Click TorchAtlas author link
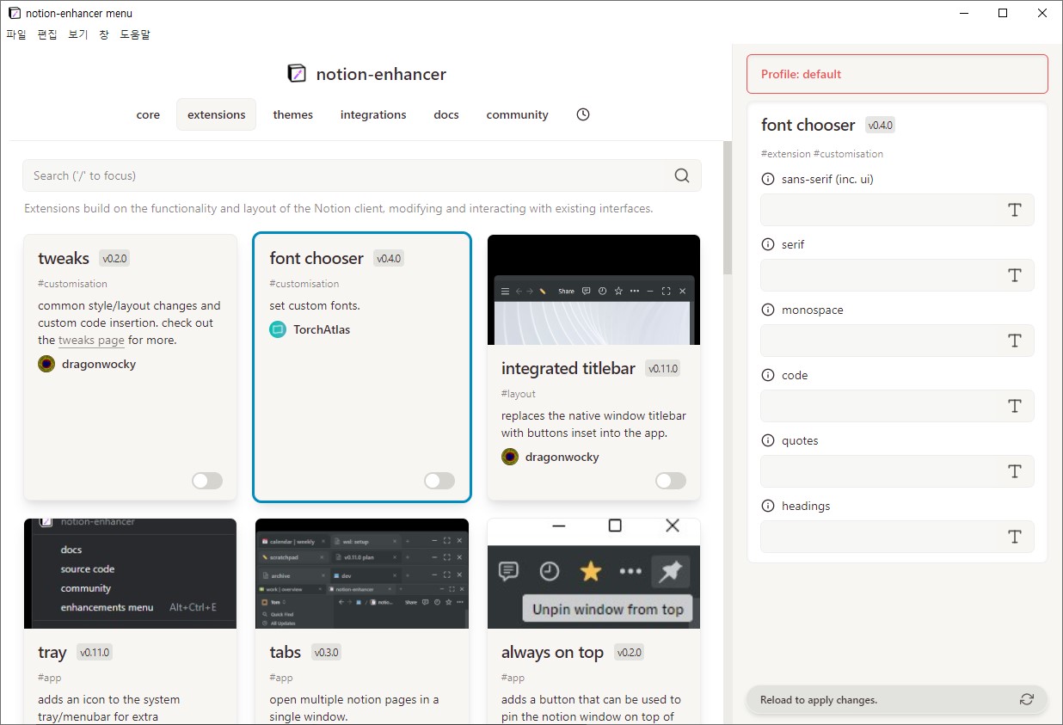This screenshot has width=1063, height=725. (321, 329)
